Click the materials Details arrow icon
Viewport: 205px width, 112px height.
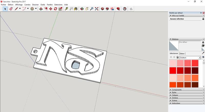(203, 57)
